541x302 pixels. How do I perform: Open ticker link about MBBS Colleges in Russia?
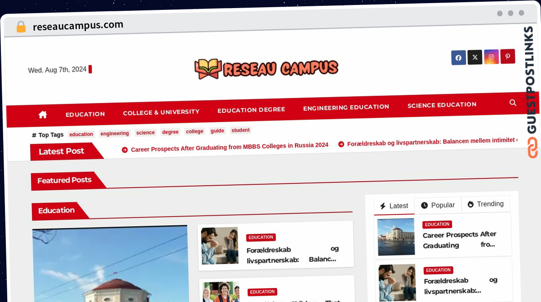tap(229, 147)
